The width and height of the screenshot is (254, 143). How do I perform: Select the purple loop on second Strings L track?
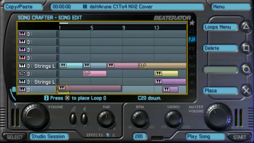click(170, 82)
